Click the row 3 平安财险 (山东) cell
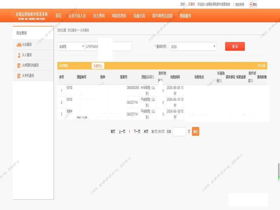Viewport: 280px width, 210px height. [x=148, y=114]
